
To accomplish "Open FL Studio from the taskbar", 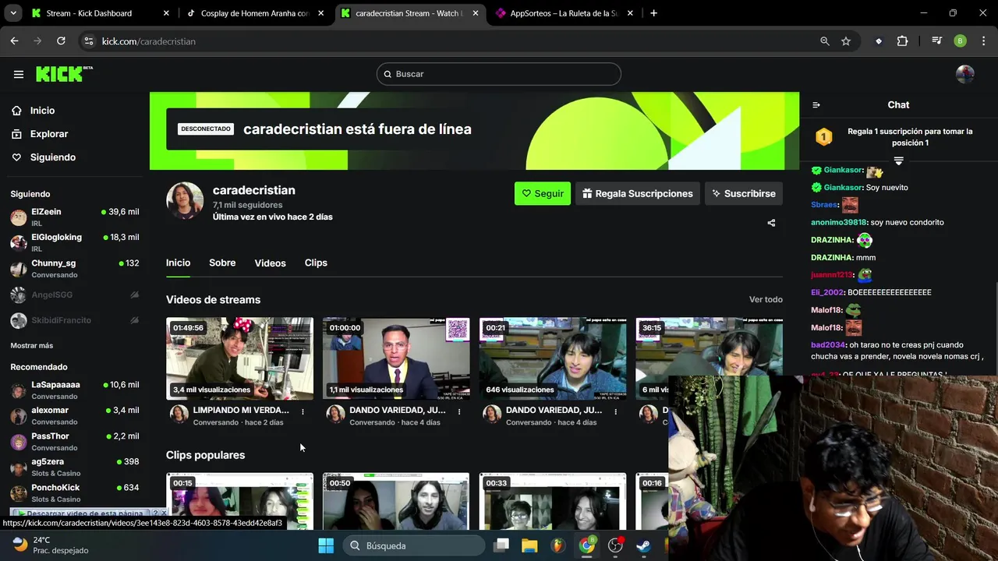I will pos(557,545).
